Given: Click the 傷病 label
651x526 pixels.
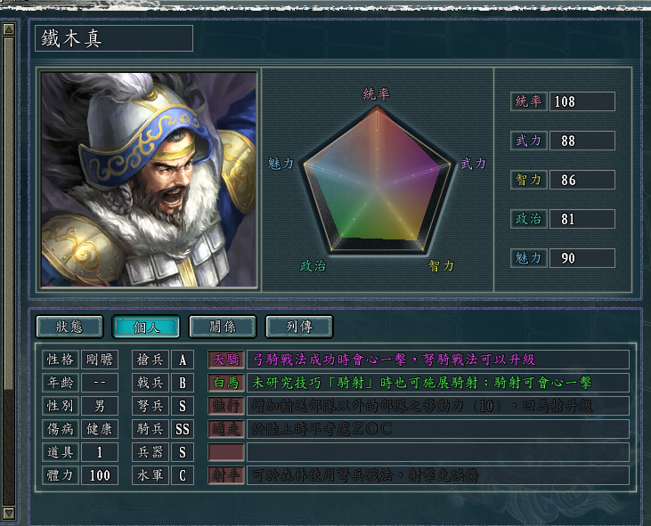Looking at the screenshot, I should click(61, 429).
